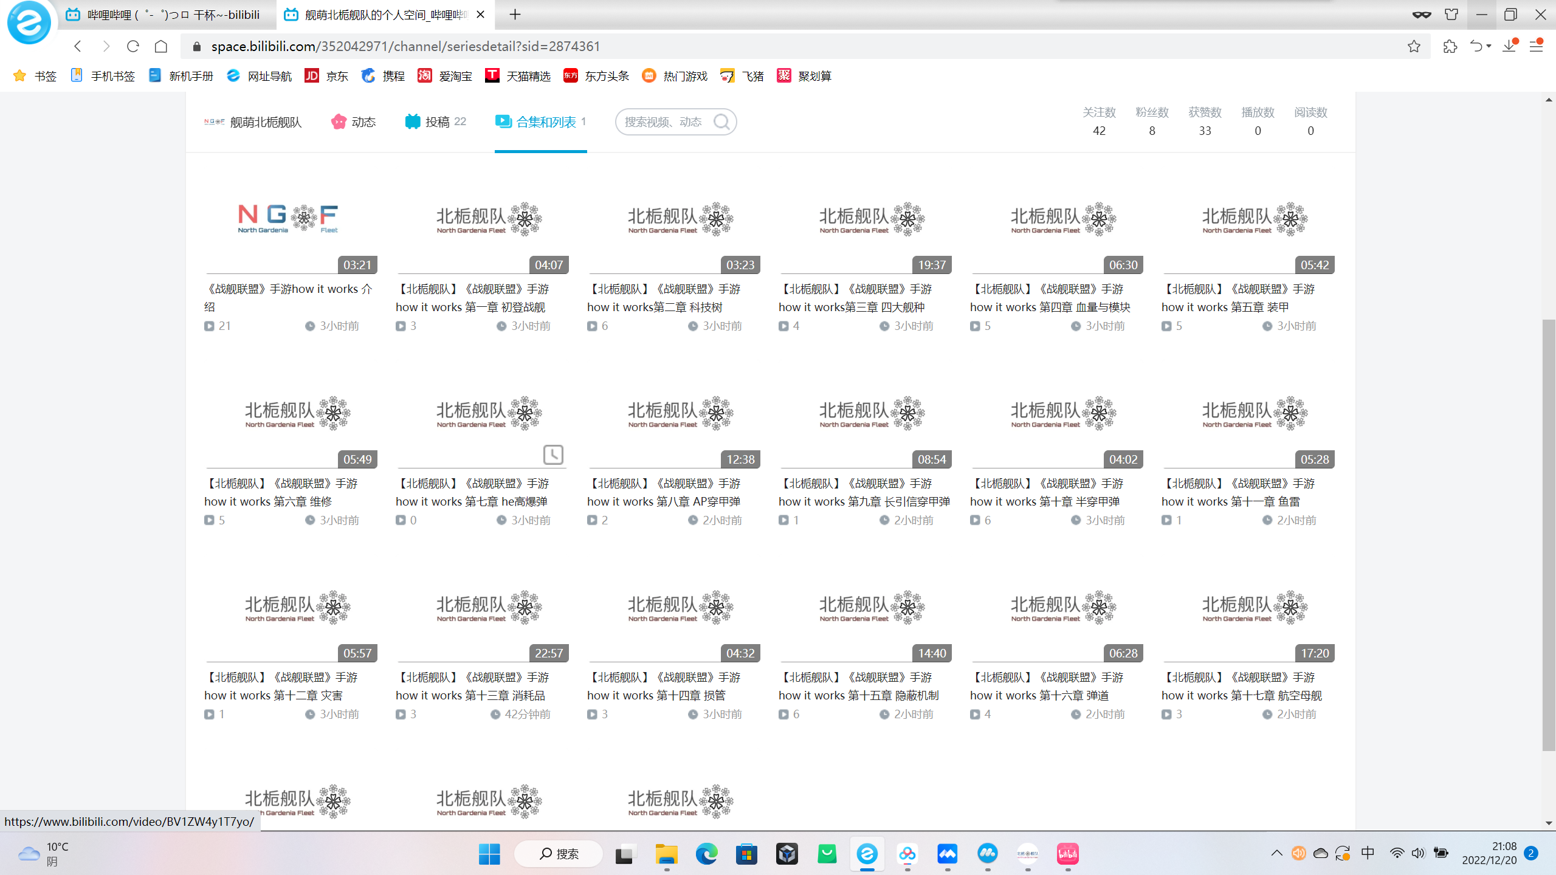Screen dimensions: 1556x875
Task: Click the page vertical scrollbar thumb
Action: (1549, 535)
